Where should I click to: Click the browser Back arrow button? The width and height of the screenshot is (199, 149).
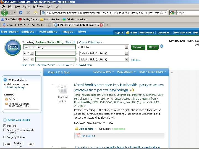4,13
